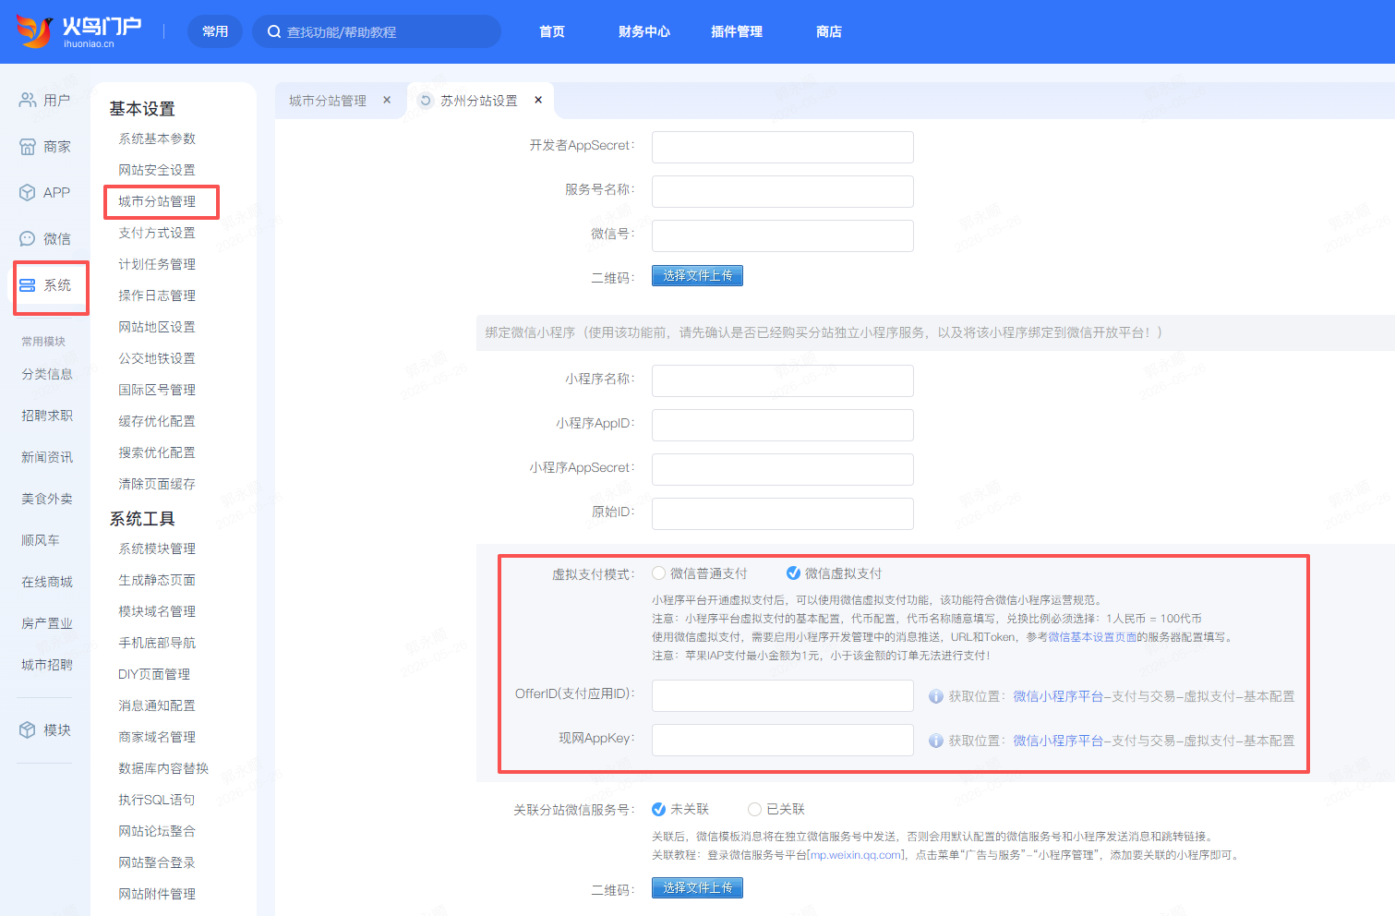Screen dimensions: 1395x916
Task: Select 微信普通支付 radio option
Action: 658,573
